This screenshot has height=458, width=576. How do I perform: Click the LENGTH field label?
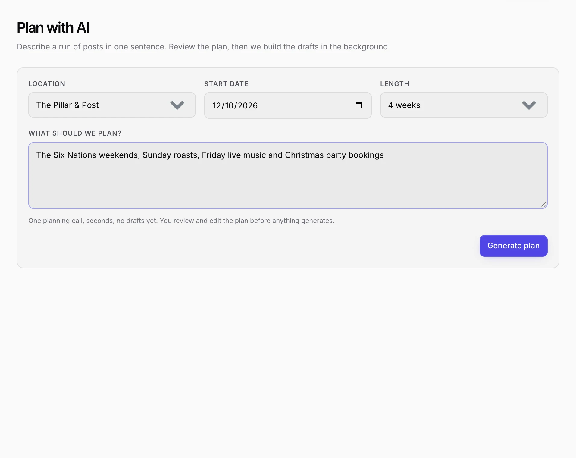coord(395,84)
